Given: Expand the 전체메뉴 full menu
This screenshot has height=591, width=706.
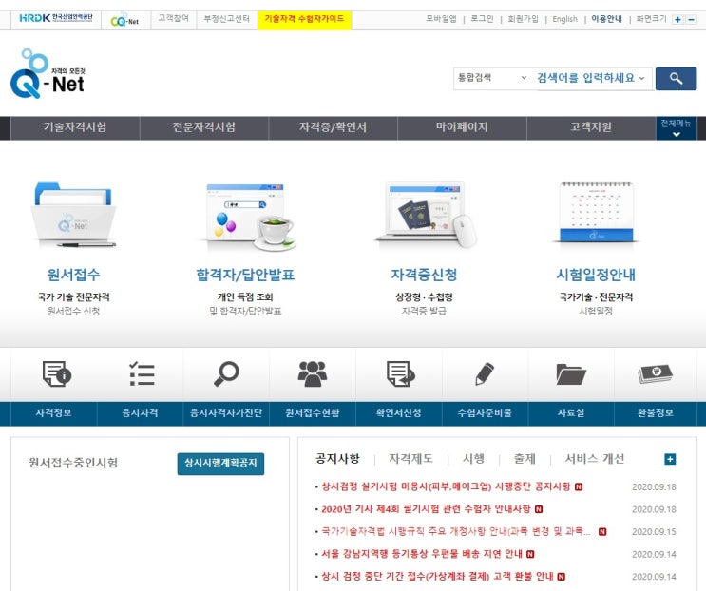Looking at the screenshot, I should 676,128.
